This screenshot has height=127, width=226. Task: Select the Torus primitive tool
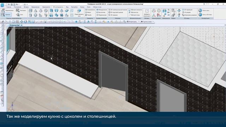click(x=46, y=11)
